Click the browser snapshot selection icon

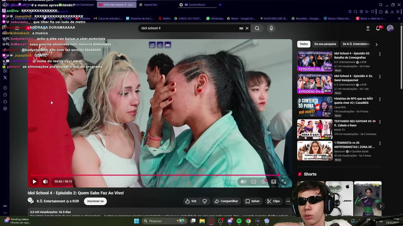pos(355,12)
